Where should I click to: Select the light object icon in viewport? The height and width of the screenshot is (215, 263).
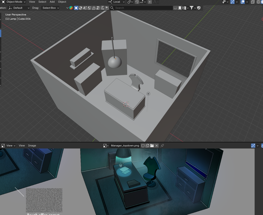(148, 94)
